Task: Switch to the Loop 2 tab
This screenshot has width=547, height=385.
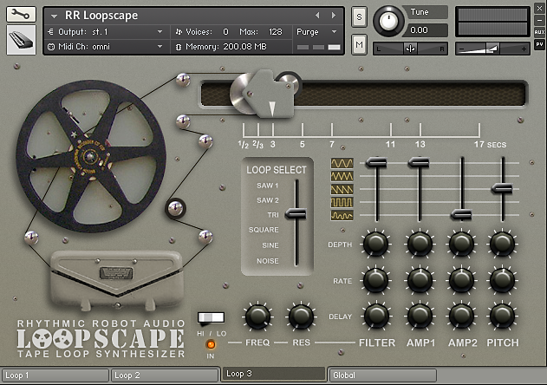Action: (165, 375)
